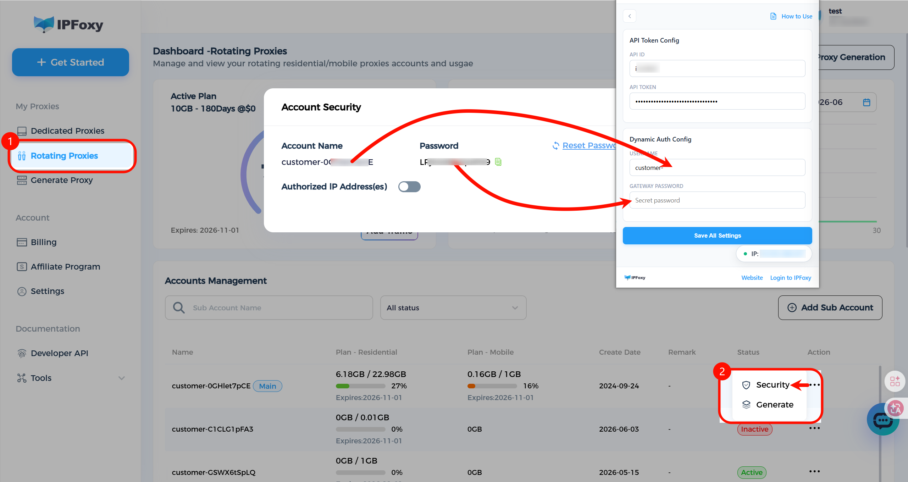908x482 pixels.
Task: Open three-dot actions for customer-GSWX6tSpLQ
Action: [x=814, y=472]
